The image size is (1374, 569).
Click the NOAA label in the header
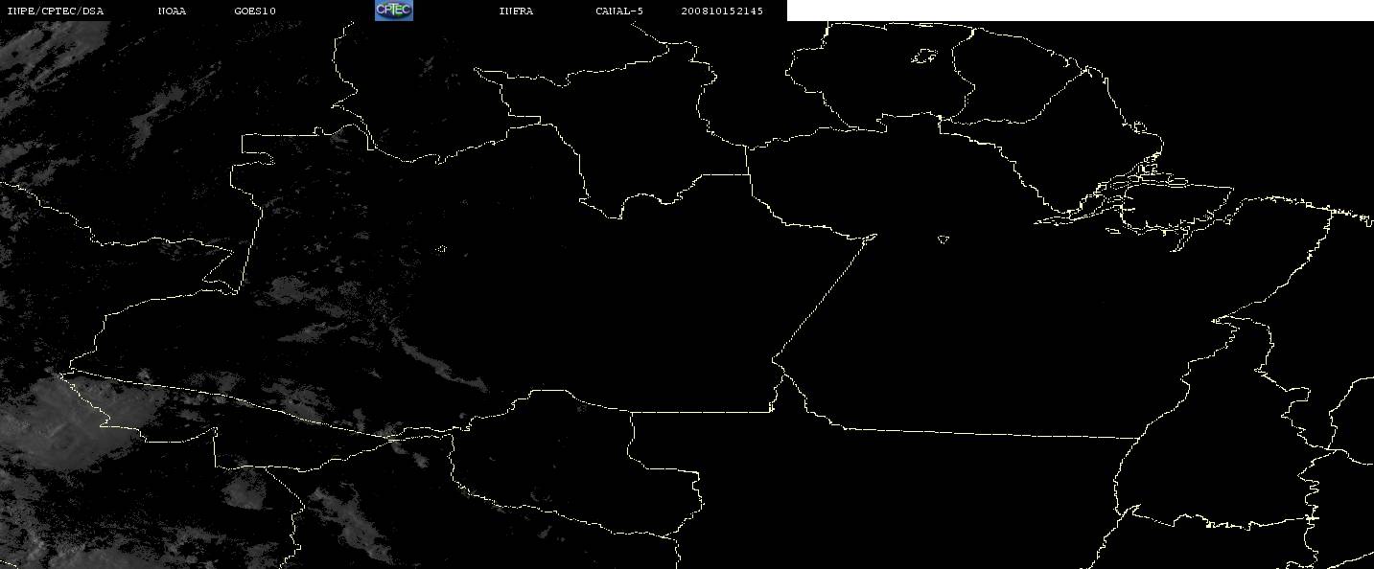172,11
